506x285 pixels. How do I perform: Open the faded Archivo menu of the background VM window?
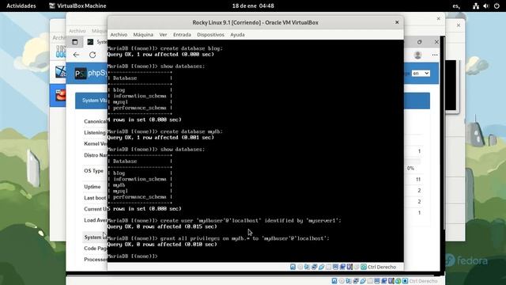(77, 31)
